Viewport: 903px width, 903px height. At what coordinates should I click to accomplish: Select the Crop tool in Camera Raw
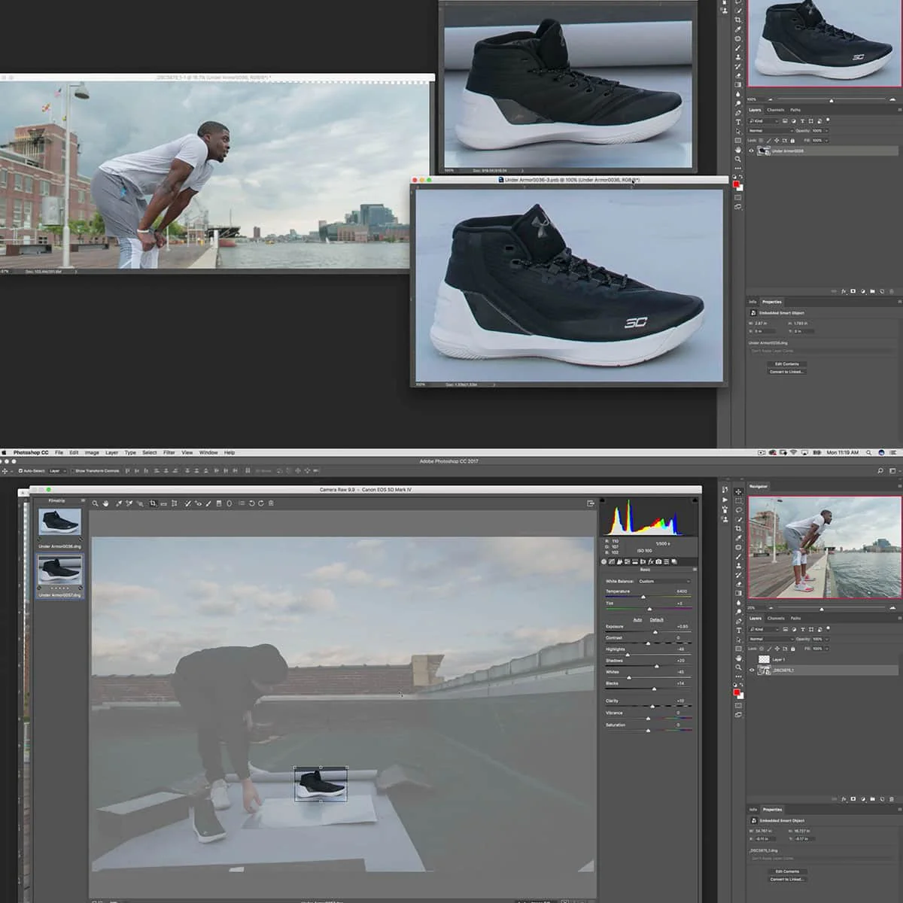pos(154,503)
